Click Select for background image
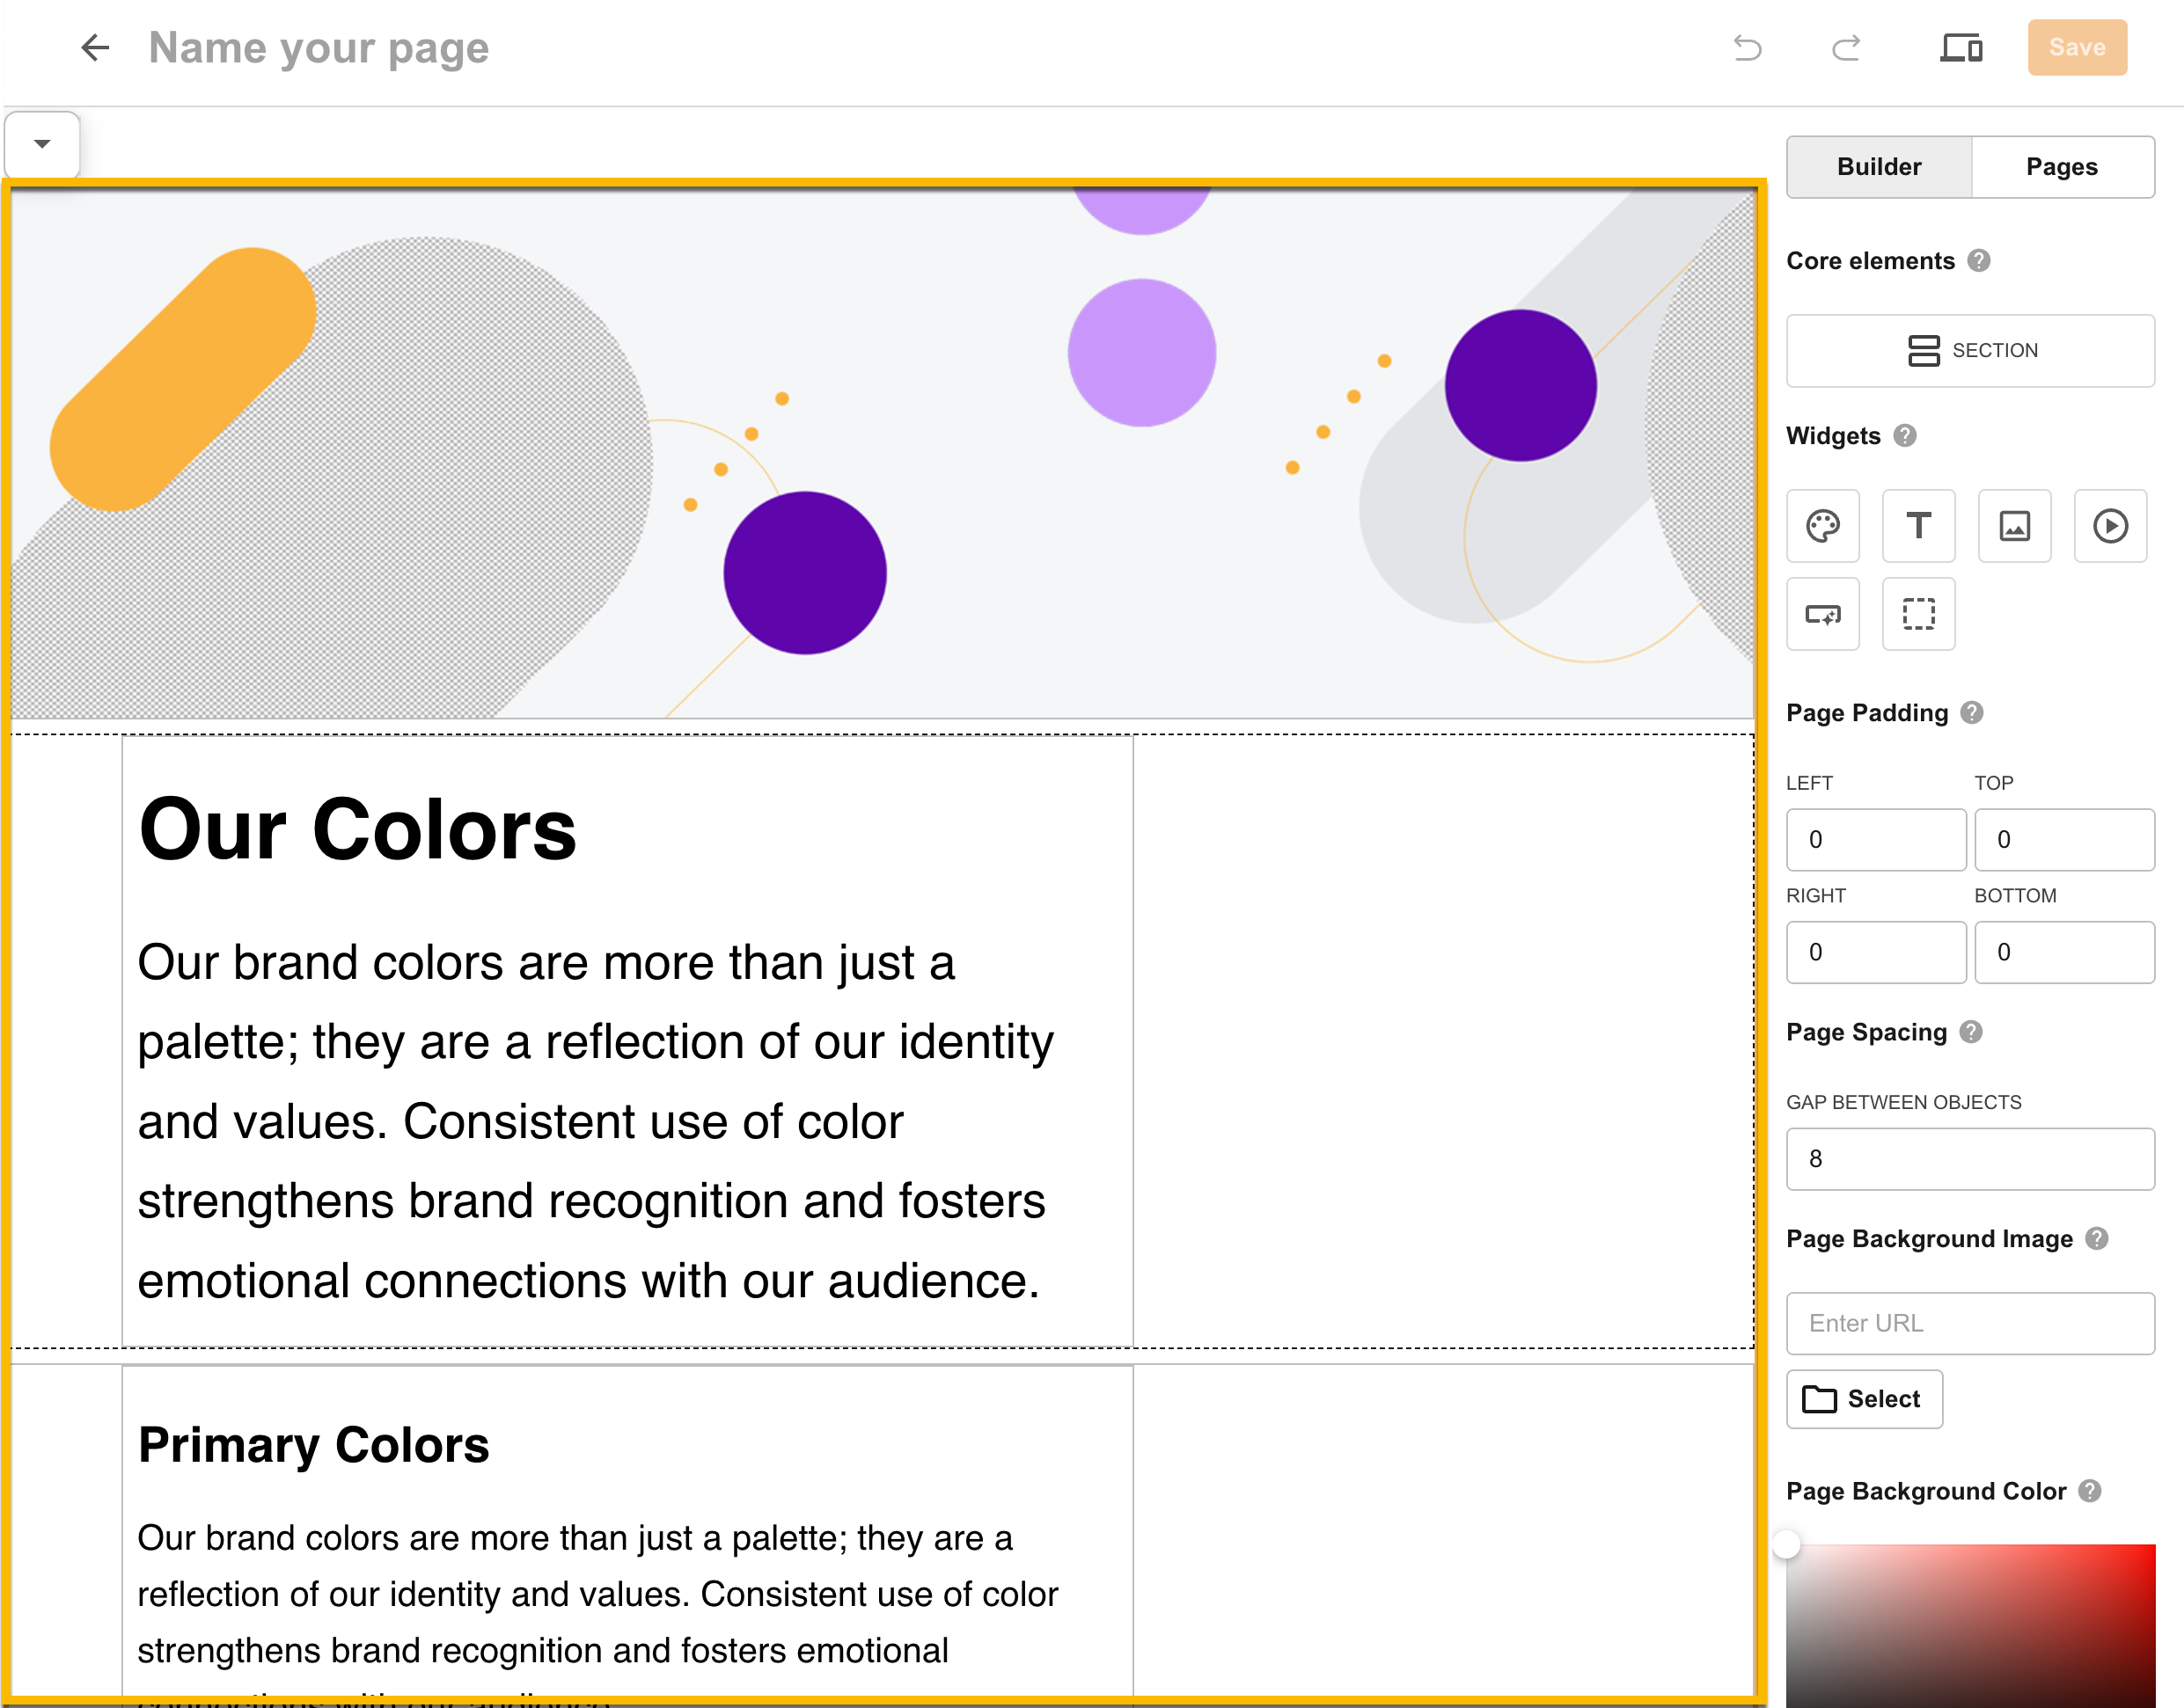This screenshot has width=2184, height=1708. pyautogui.click(x=1864, y=1399)
